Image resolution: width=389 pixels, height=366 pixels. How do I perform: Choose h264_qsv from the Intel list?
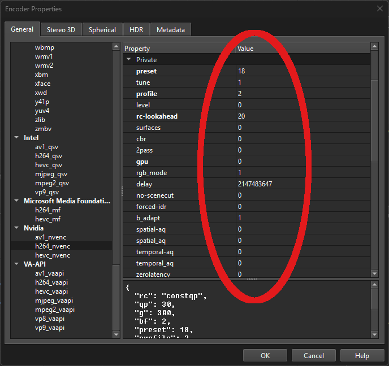(49, 156)
